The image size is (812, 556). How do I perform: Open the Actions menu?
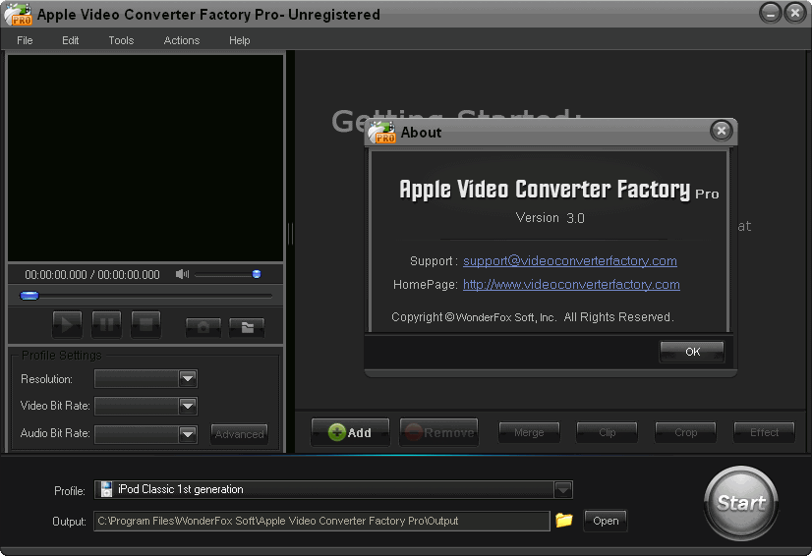click(x=181, y=40)
